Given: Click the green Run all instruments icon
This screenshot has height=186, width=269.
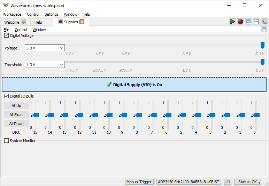Looking at the screenshot, I should pos(232,22).
